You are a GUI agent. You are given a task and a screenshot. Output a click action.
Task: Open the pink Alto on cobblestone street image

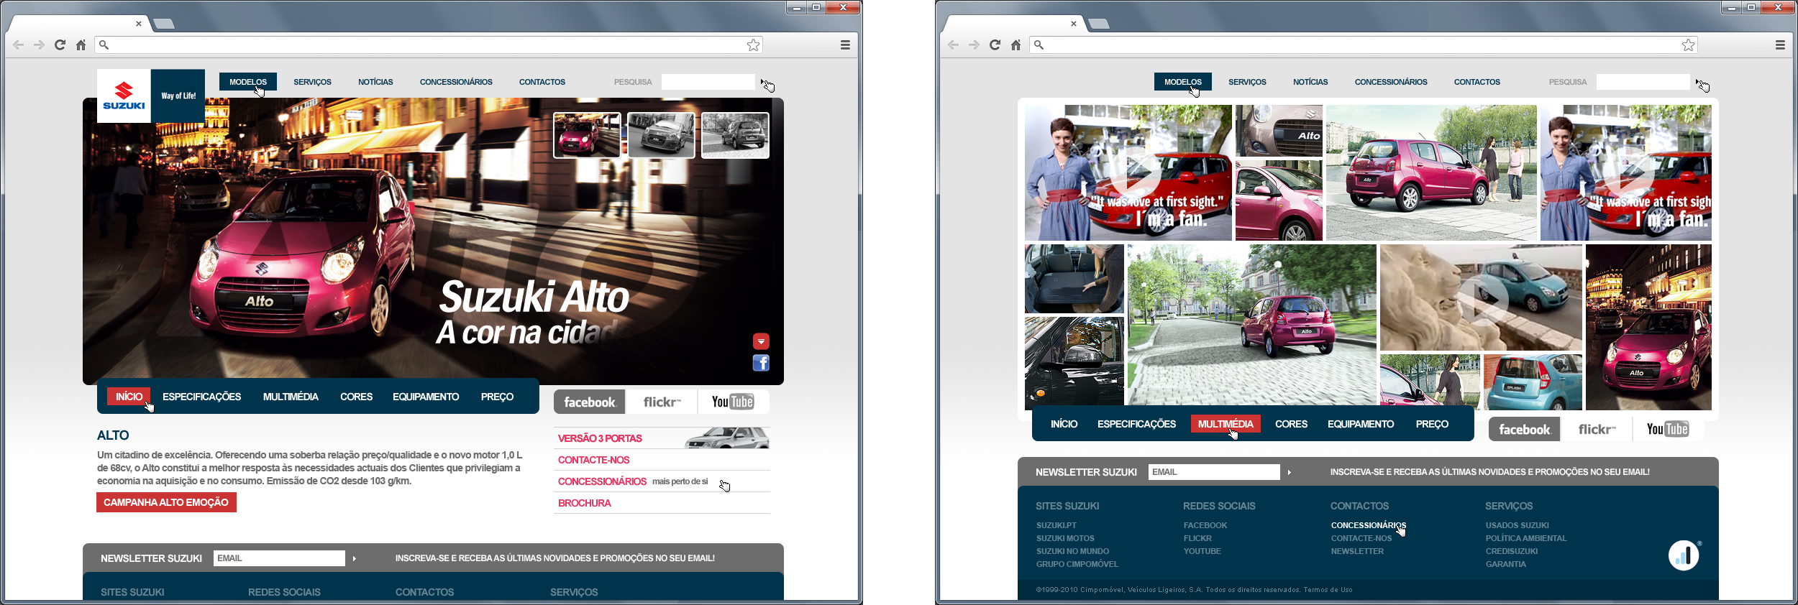(1251, 325)
